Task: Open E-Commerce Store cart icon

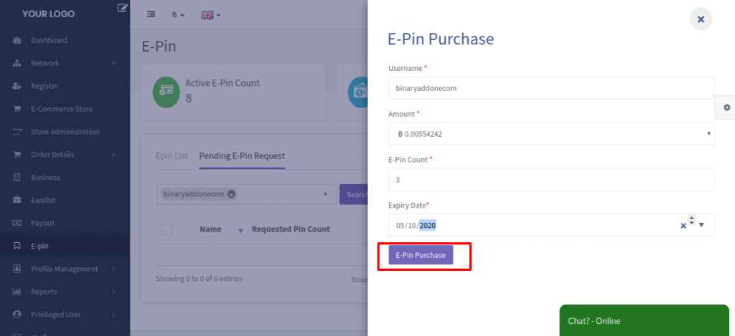Action: click(x=17, y=109)
